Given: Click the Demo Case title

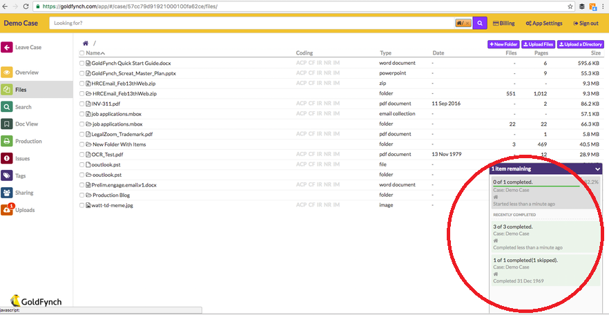Looking at the screenshot, I should [21, 23].
